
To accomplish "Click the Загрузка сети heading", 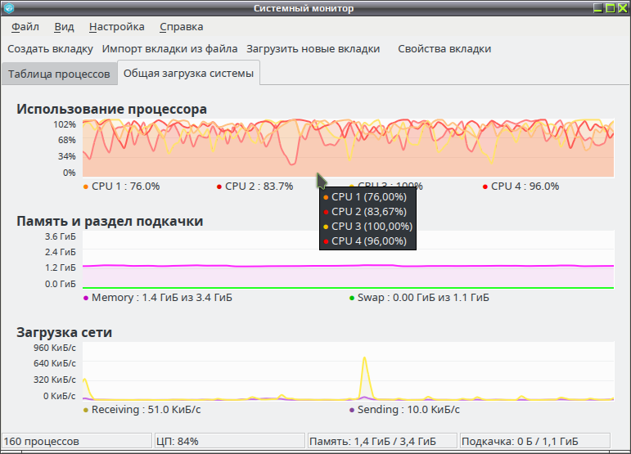I will coord(64,333).
